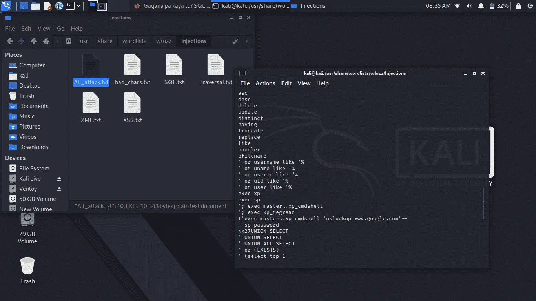This screenshot has height=301, width=536.
Task: Open Help menu in Injections file manager
Action: click(77, 29)
